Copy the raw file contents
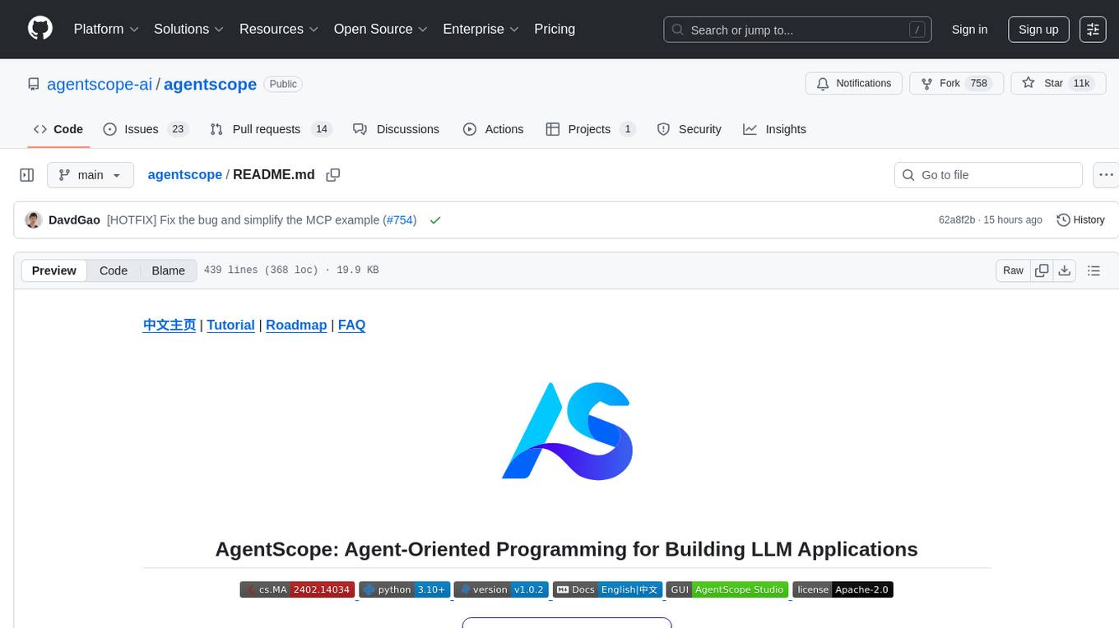This screenshot has height=628, width=1119. click(1042, 270)
